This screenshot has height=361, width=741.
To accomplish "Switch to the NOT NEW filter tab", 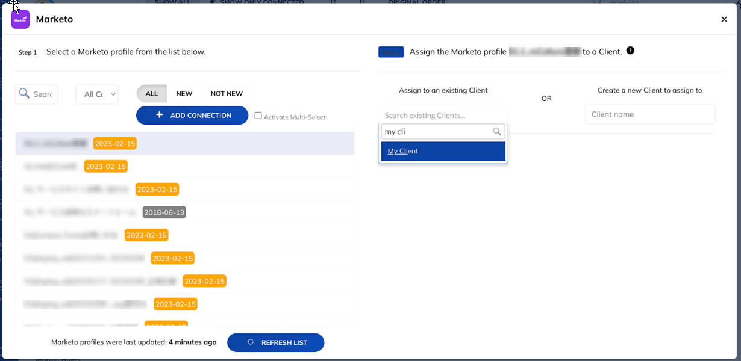I will (x=227, y=94).
